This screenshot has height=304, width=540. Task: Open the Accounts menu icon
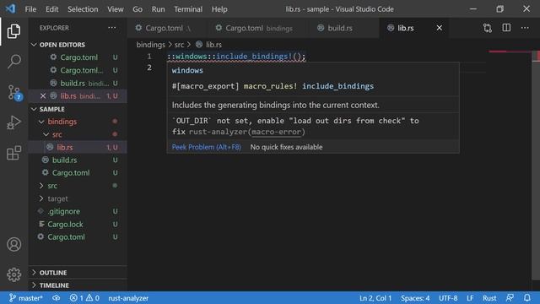pos(13,244)
